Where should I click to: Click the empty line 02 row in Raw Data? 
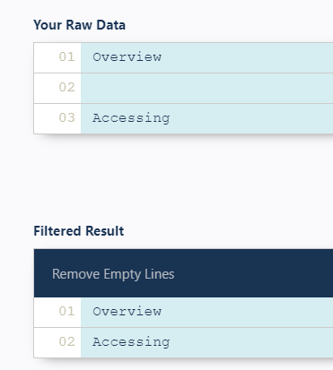coord(206,88)
